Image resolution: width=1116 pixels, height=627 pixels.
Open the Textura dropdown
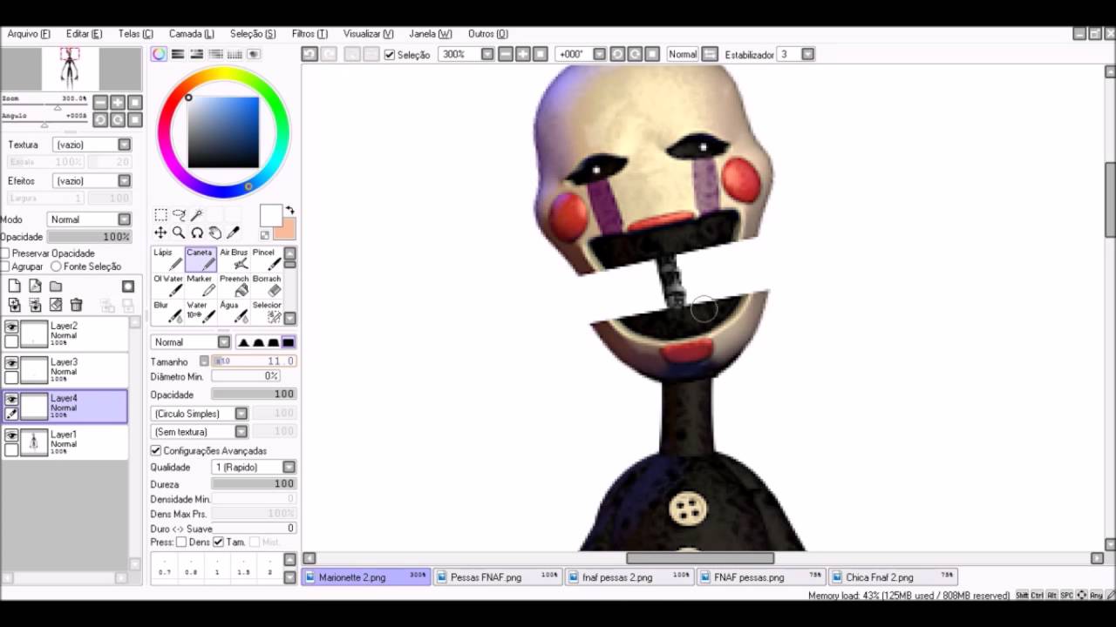[92, 145]
